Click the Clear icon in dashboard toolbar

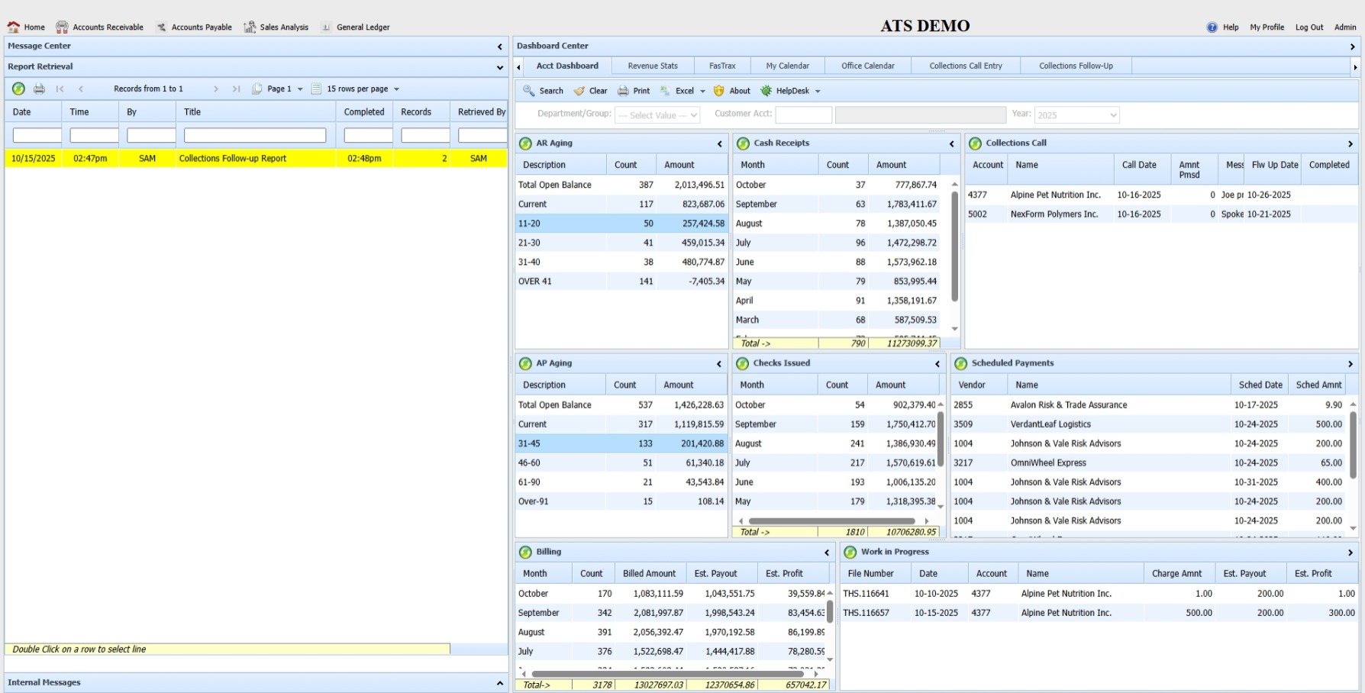[579, 91]
